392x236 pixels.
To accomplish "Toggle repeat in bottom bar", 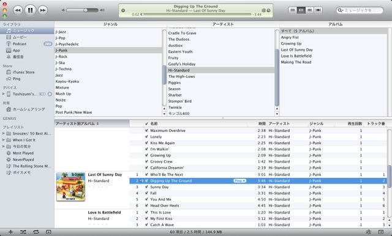I will point(36,232).
